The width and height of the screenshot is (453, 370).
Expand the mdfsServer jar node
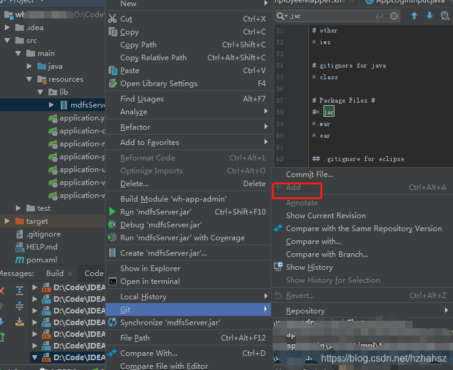(51, 104)
